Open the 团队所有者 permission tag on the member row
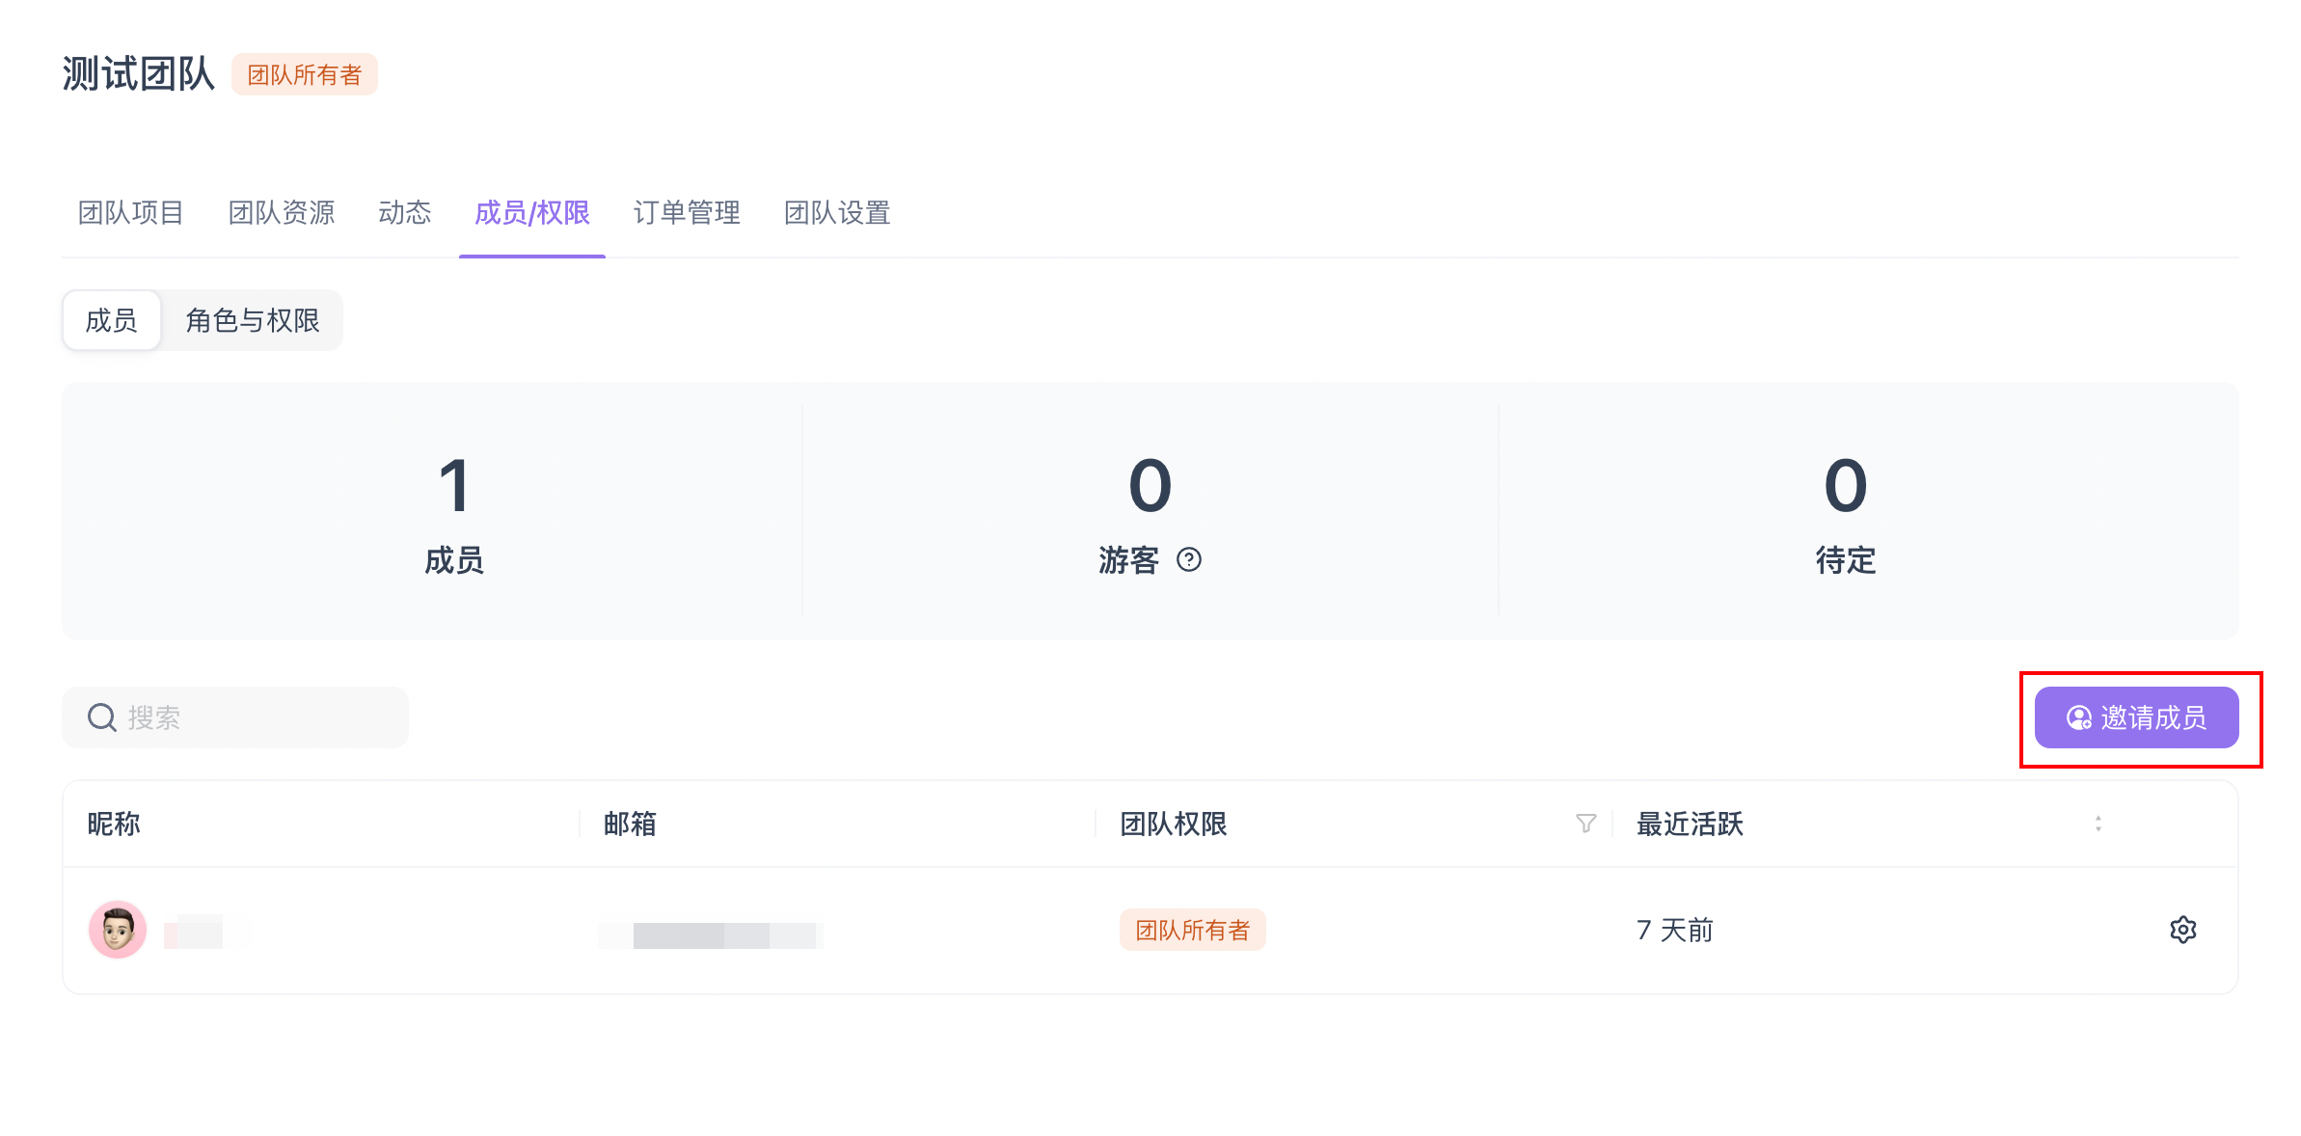The height and width of the screenshot is (1136, 2301). pos(1193,929)
